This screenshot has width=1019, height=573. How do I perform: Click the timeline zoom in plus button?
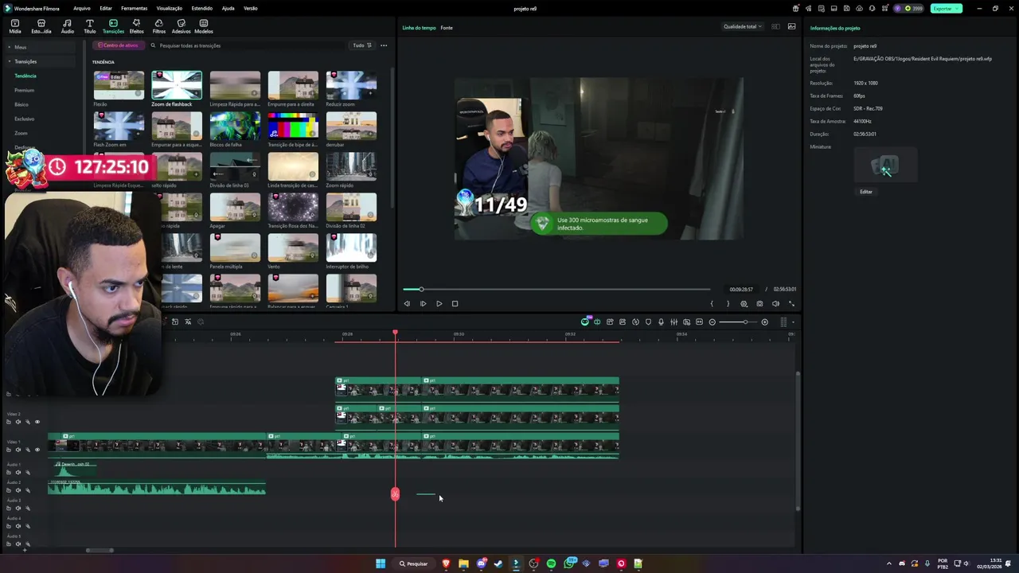coord(765,322)
